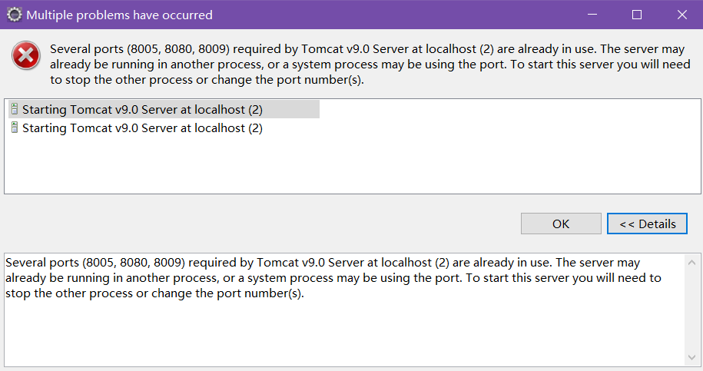Close the Multiple problems dialog

click(x=681, y=15)
